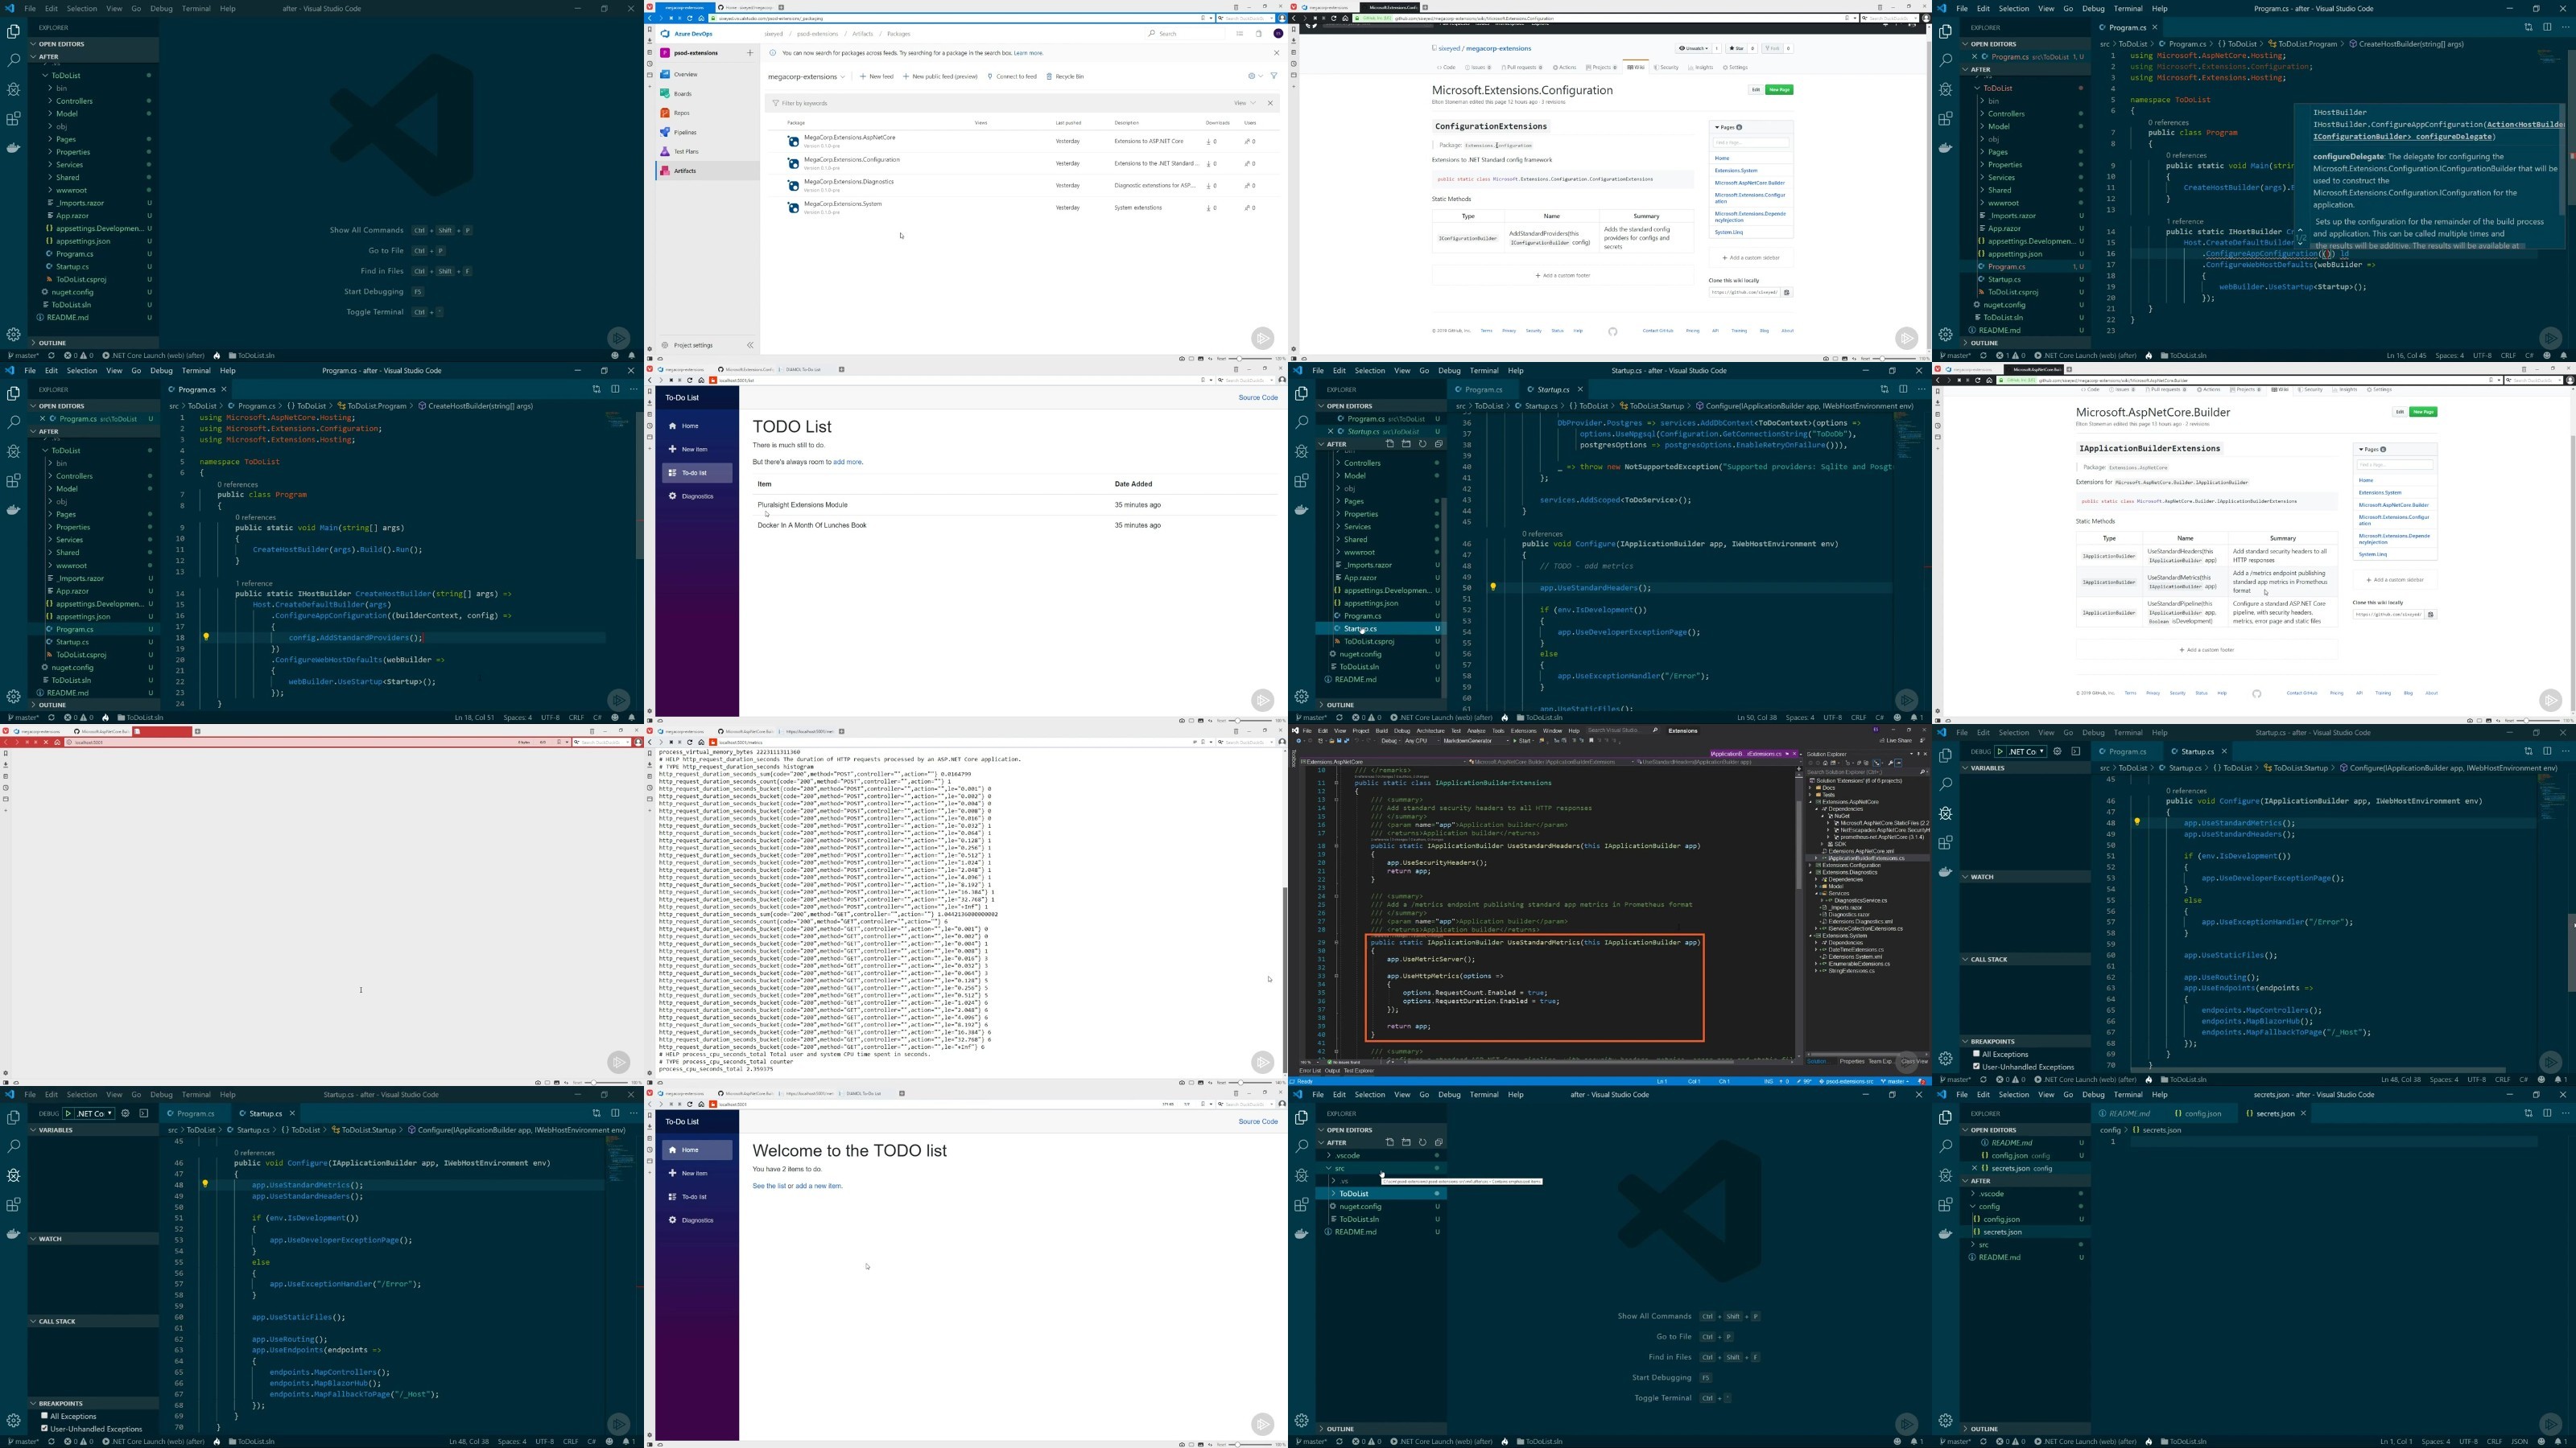Collapse the Azure DevOps sidebar with the double chevron
Screen dimensions: 2576x1448
pyautogui.click(x=750, y=345)
